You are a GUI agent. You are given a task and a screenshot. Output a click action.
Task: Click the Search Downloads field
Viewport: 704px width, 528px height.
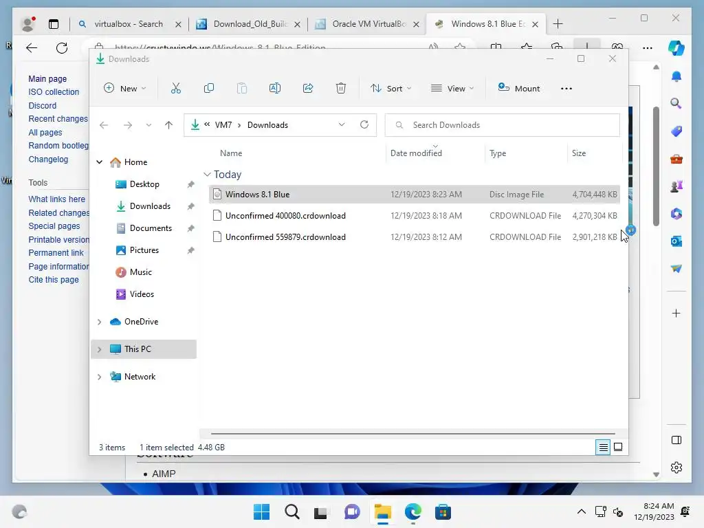pos(503,125)
